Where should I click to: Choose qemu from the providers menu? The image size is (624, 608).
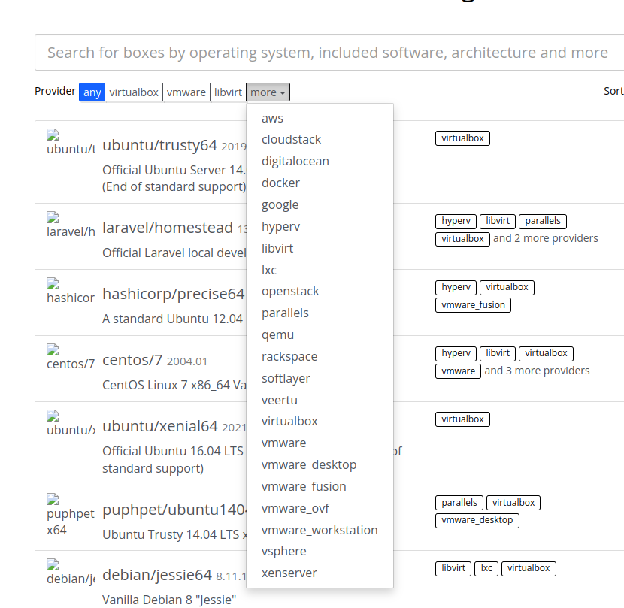click(x=320, y=334)
